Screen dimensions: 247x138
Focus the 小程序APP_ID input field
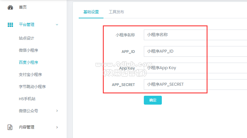tap(195, 51)
